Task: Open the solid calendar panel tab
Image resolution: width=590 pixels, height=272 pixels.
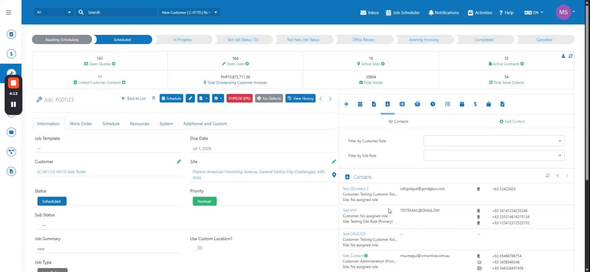Action: tap(462, 104)
